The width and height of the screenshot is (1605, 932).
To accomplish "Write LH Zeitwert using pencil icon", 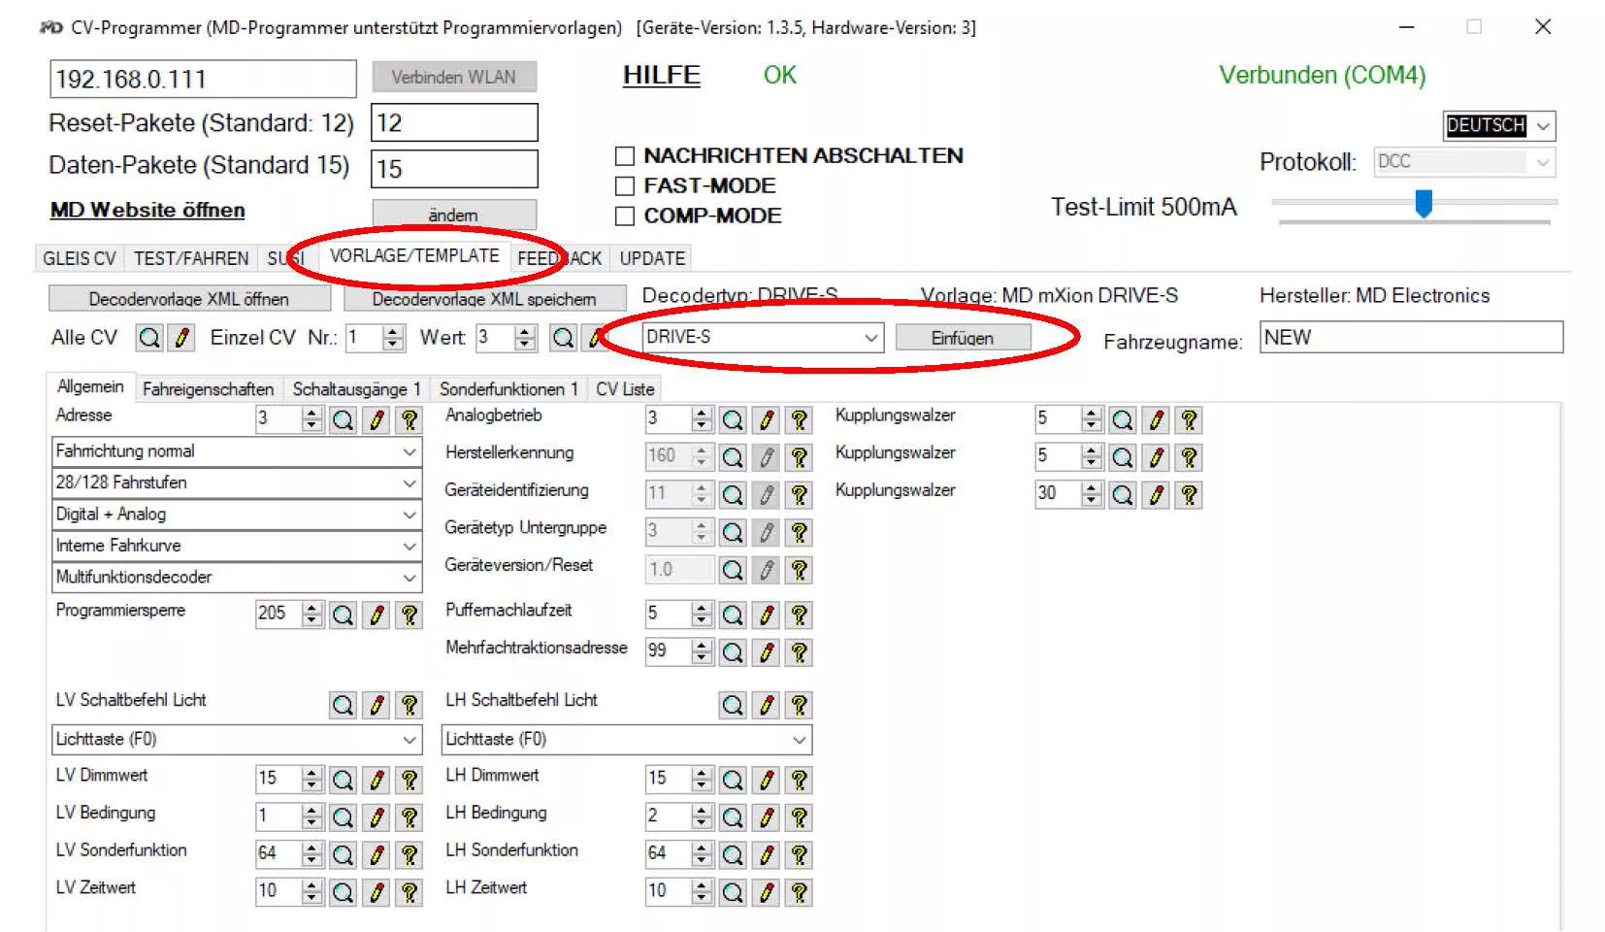I will click(x=767, y=892).
